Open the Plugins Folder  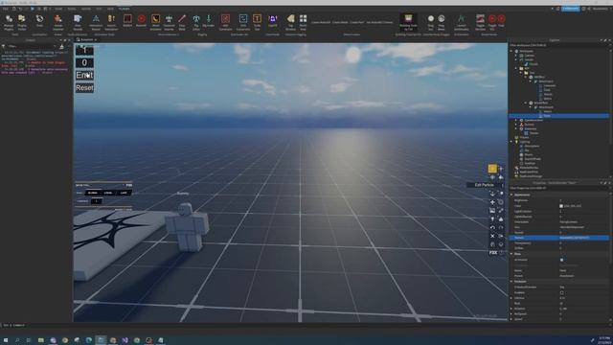[22, 22]
